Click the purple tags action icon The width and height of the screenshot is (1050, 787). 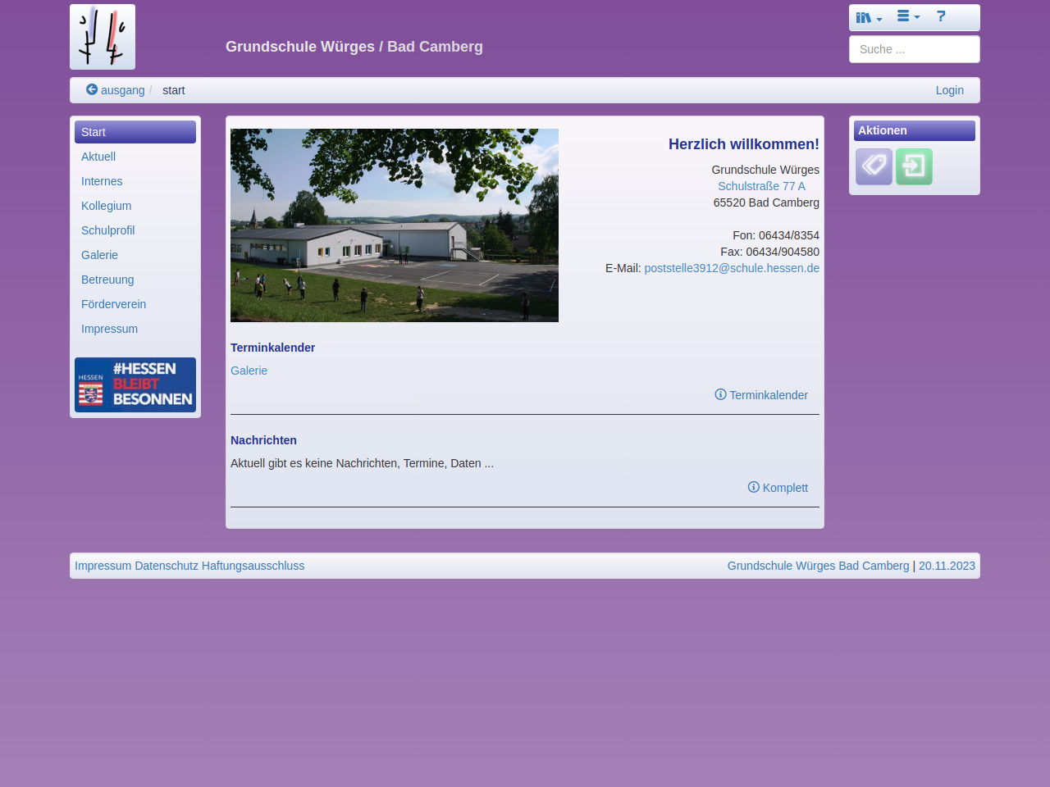coord(874,166)
